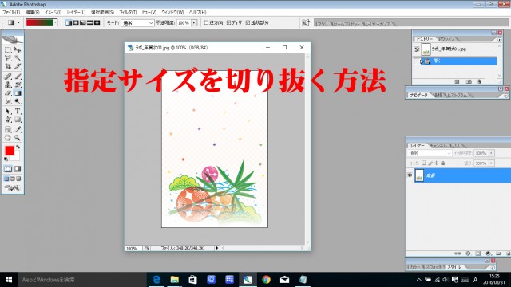
Task: Select linear gradient style button
Action: tap(69, 22)
